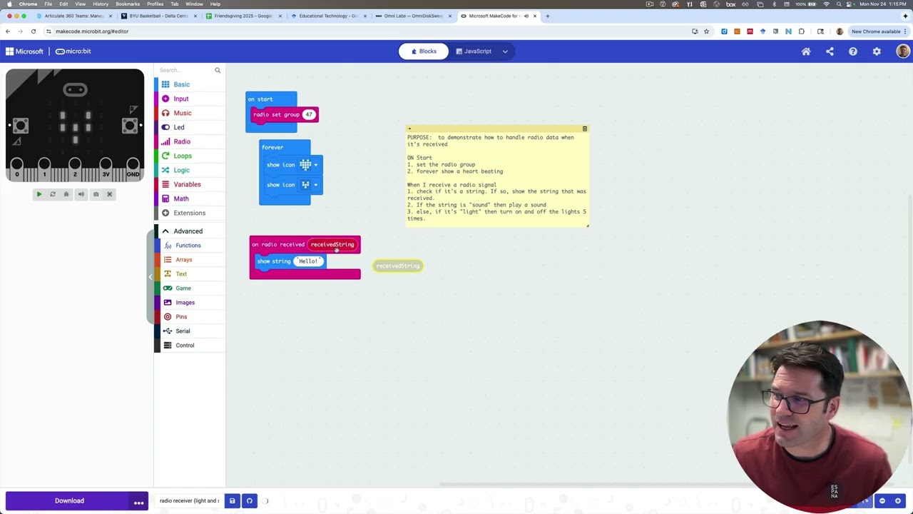The height and width of the screenshot is (514, 913).
Task: Open the Led blocks category
Action: coord(189,127)
